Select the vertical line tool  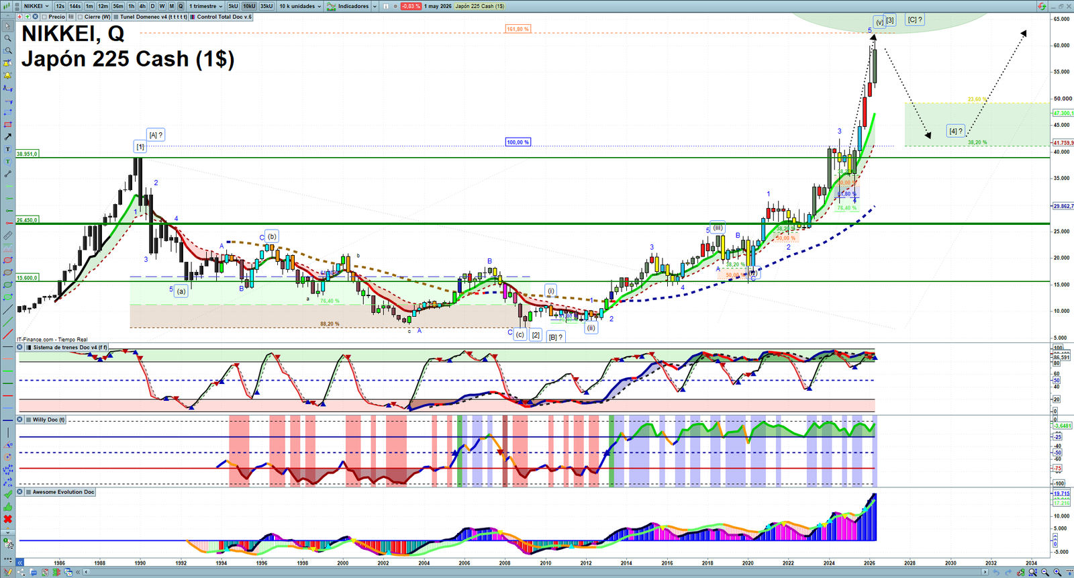coord(7,433)
